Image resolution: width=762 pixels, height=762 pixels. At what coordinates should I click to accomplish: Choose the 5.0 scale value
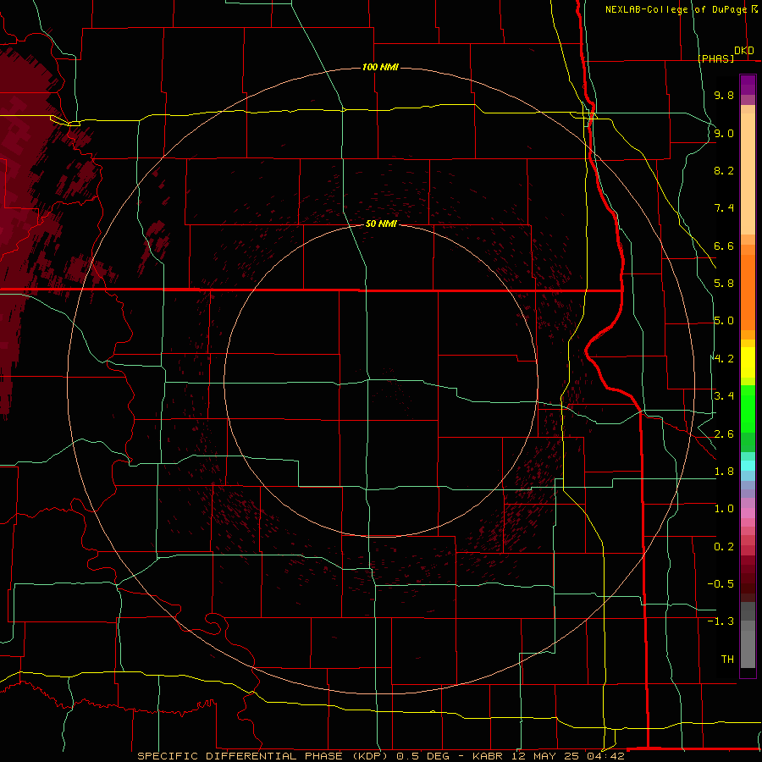(x=724, y=321)
